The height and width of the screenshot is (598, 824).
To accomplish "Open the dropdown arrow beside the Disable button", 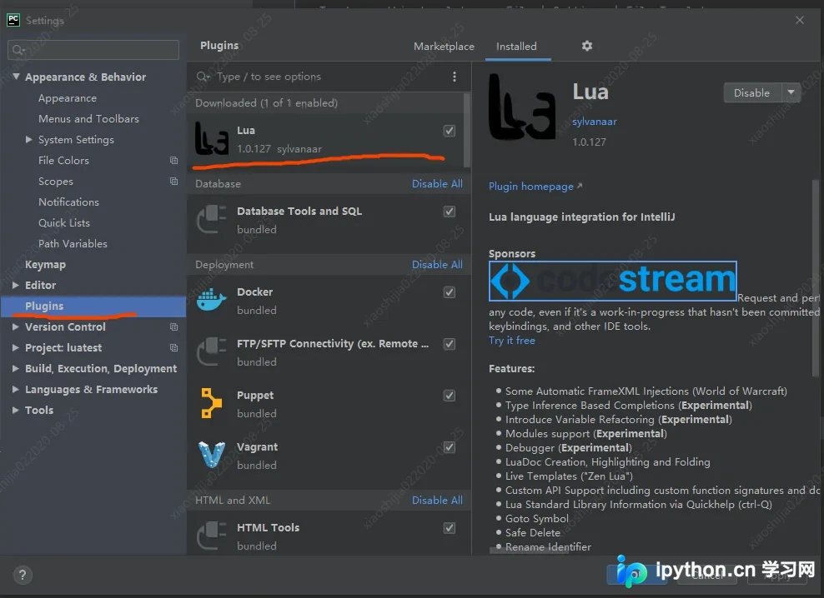I will [x=791, y=93].
